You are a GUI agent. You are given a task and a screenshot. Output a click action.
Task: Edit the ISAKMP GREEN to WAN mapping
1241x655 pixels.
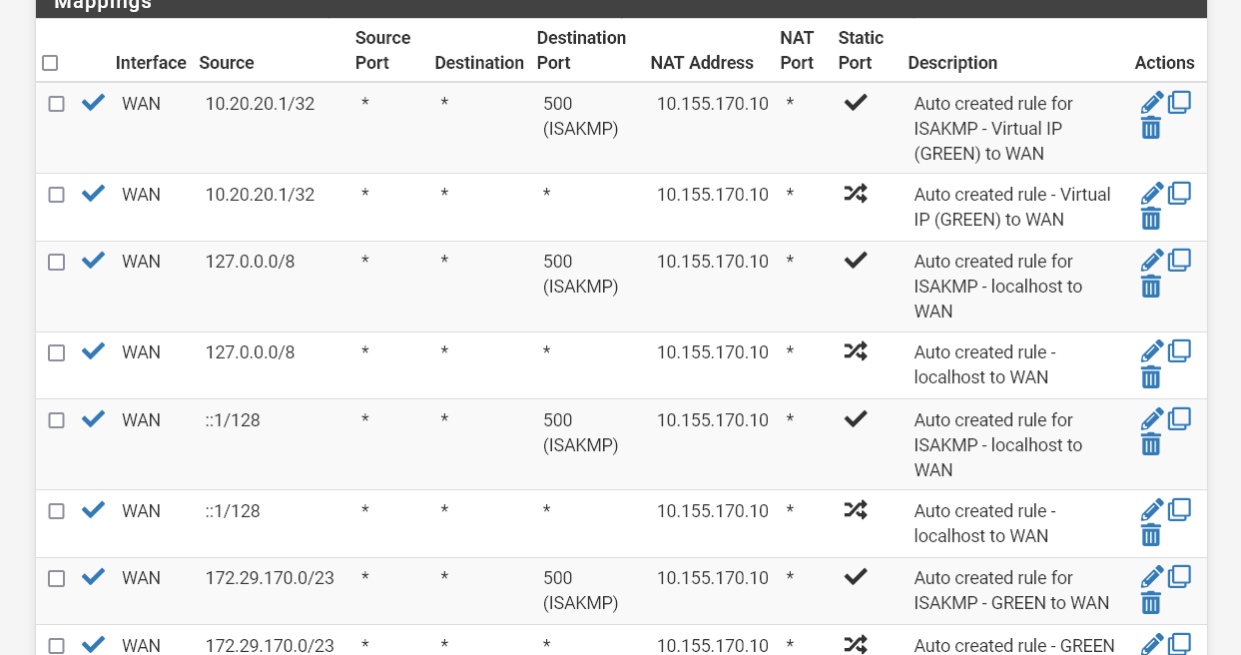[1152, 577]
